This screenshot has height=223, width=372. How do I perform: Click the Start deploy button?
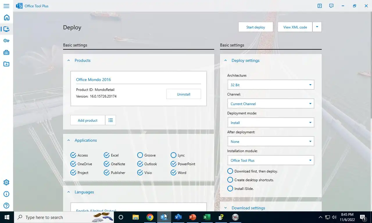pyautogui.click(x=256, y=27)
